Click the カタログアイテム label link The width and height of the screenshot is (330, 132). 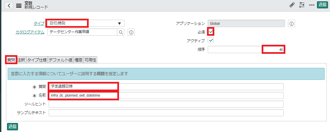tap(30, 32)
